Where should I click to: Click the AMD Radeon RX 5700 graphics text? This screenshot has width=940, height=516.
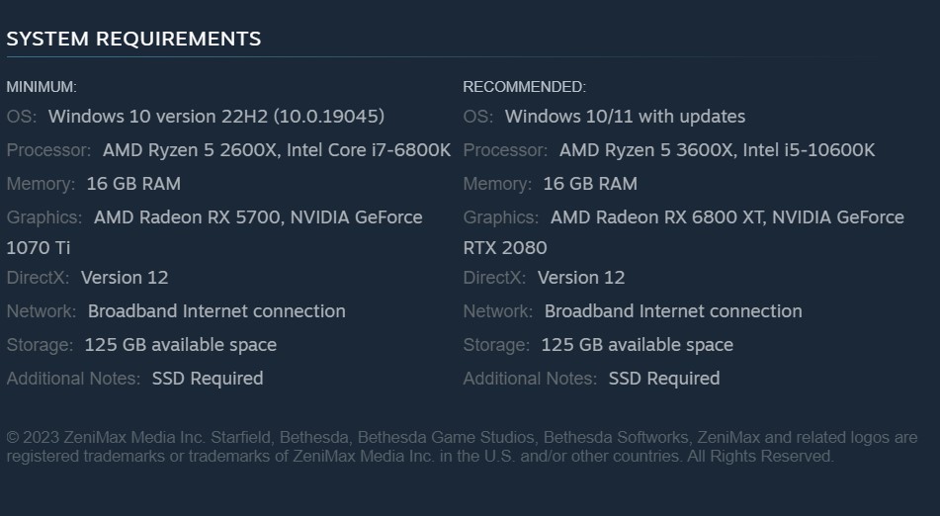click(x=186, y=217)
